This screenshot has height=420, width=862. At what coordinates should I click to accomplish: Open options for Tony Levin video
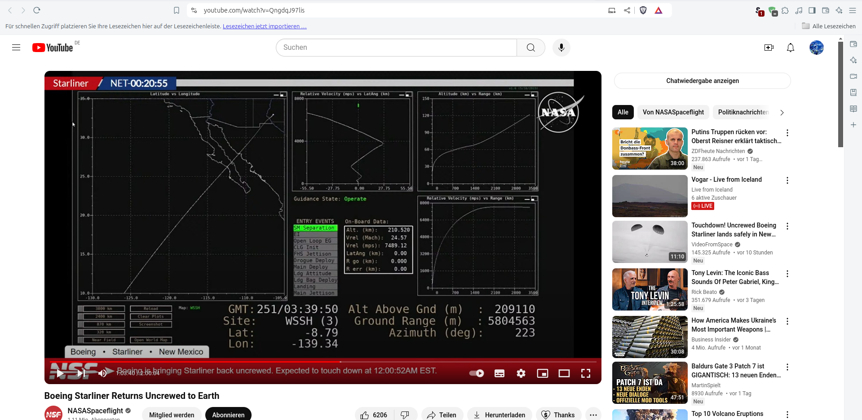(787, 274)
